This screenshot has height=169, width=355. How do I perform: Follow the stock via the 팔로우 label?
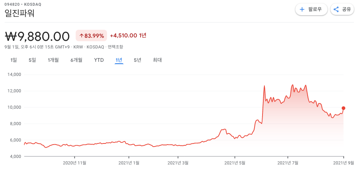[x=315, y=9]
